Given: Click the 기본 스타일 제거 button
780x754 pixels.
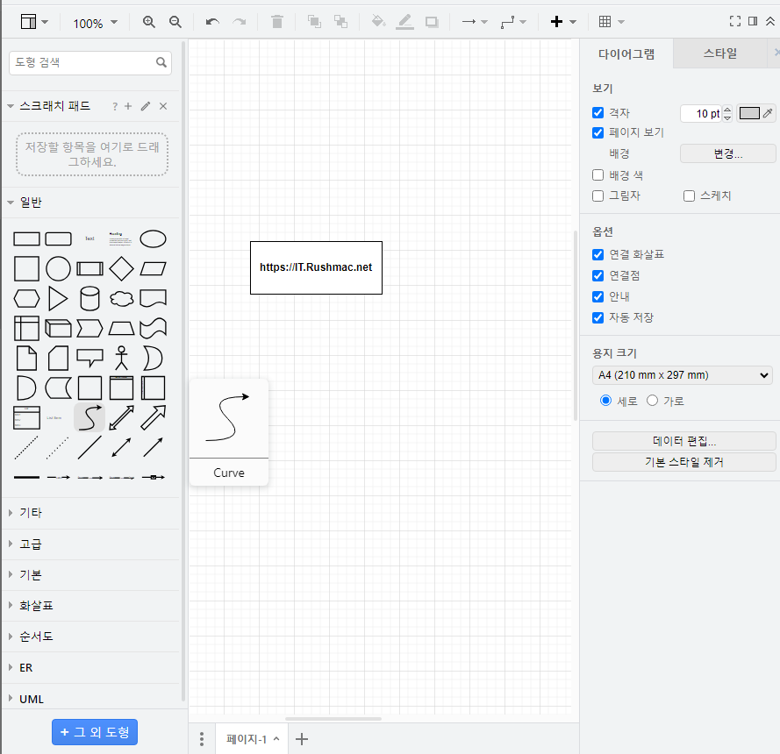Looking at the screenshot, I should point(684,462).
